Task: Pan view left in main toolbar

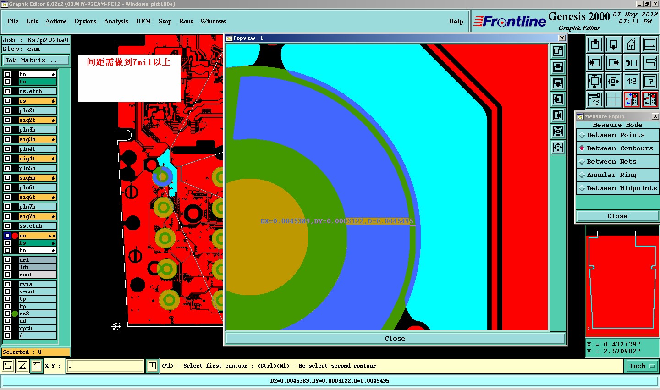Action: (x=595, y=63)
